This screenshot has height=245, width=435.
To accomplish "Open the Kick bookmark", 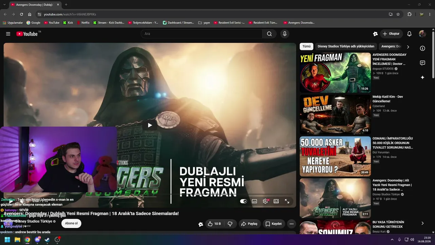I will tap(68, 23).
